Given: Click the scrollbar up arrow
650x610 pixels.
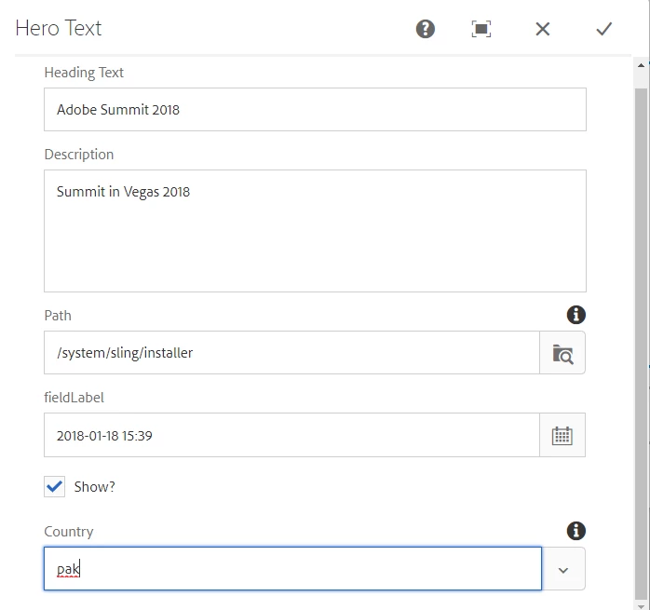Looking at the screenshot, I should tap(641, 65).
